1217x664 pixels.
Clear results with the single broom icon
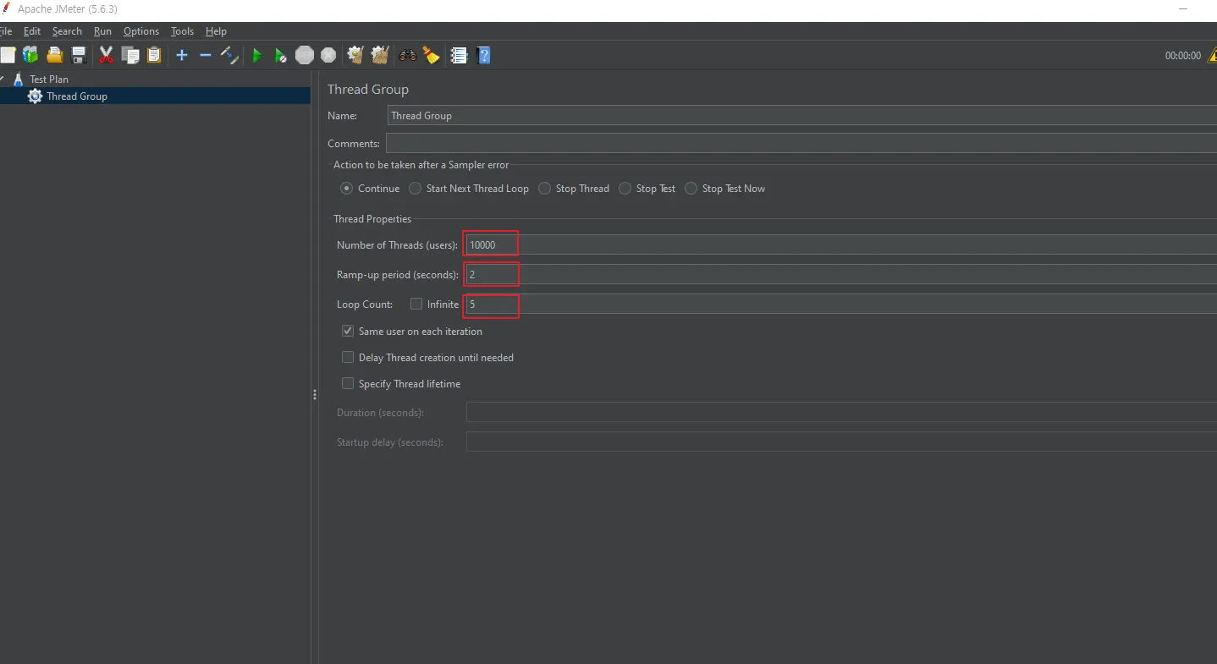tap(355, 56)
